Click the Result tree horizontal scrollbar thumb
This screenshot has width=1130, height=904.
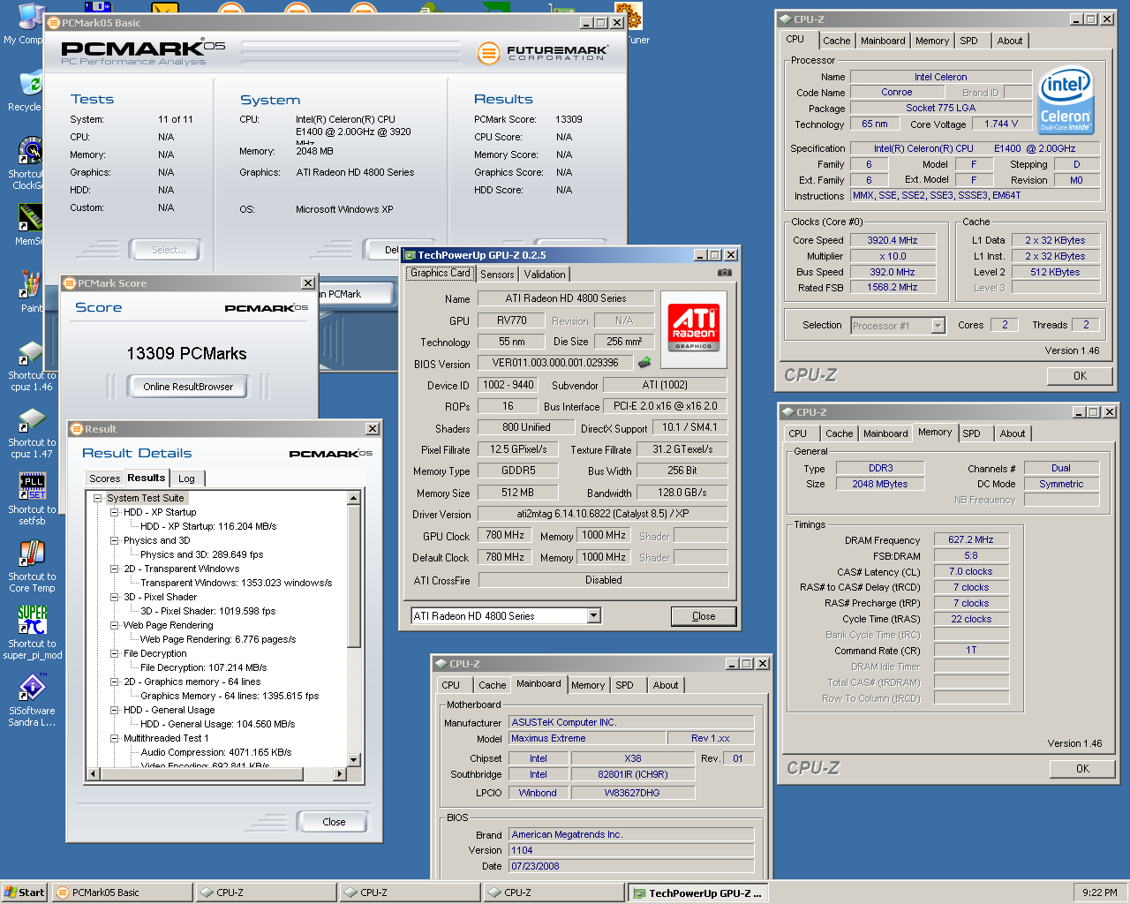[x=202, y=774]
